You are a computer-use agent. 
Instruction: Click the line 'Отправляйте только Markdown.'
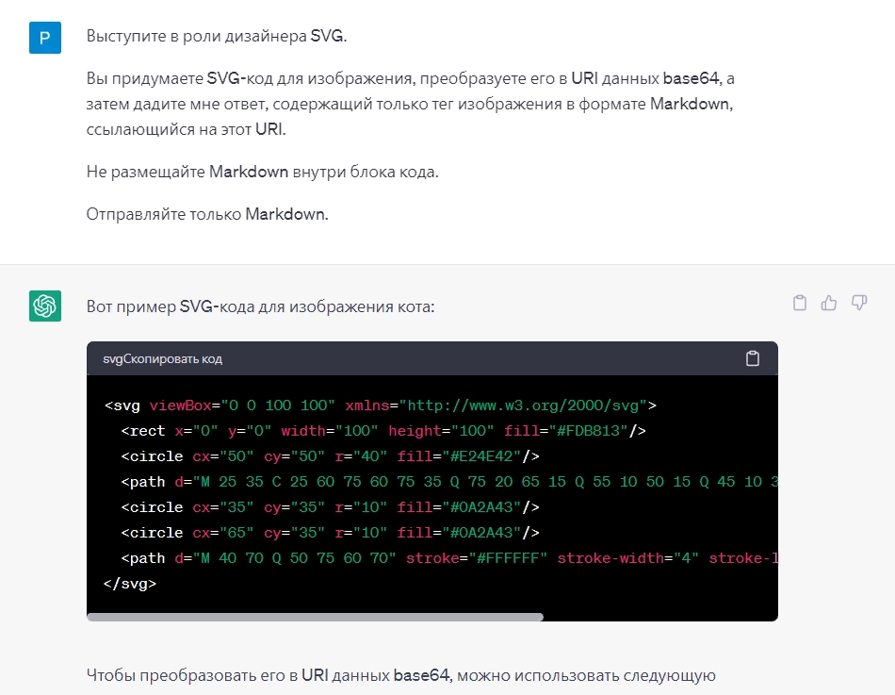pyautogui.click(x=207, y=214)
